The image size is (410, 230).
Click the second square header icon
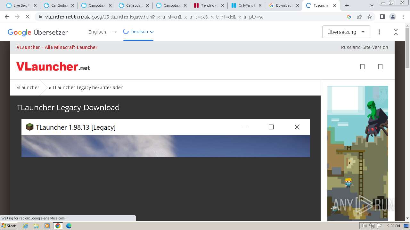pyautogui.click(x=380, y=67)
